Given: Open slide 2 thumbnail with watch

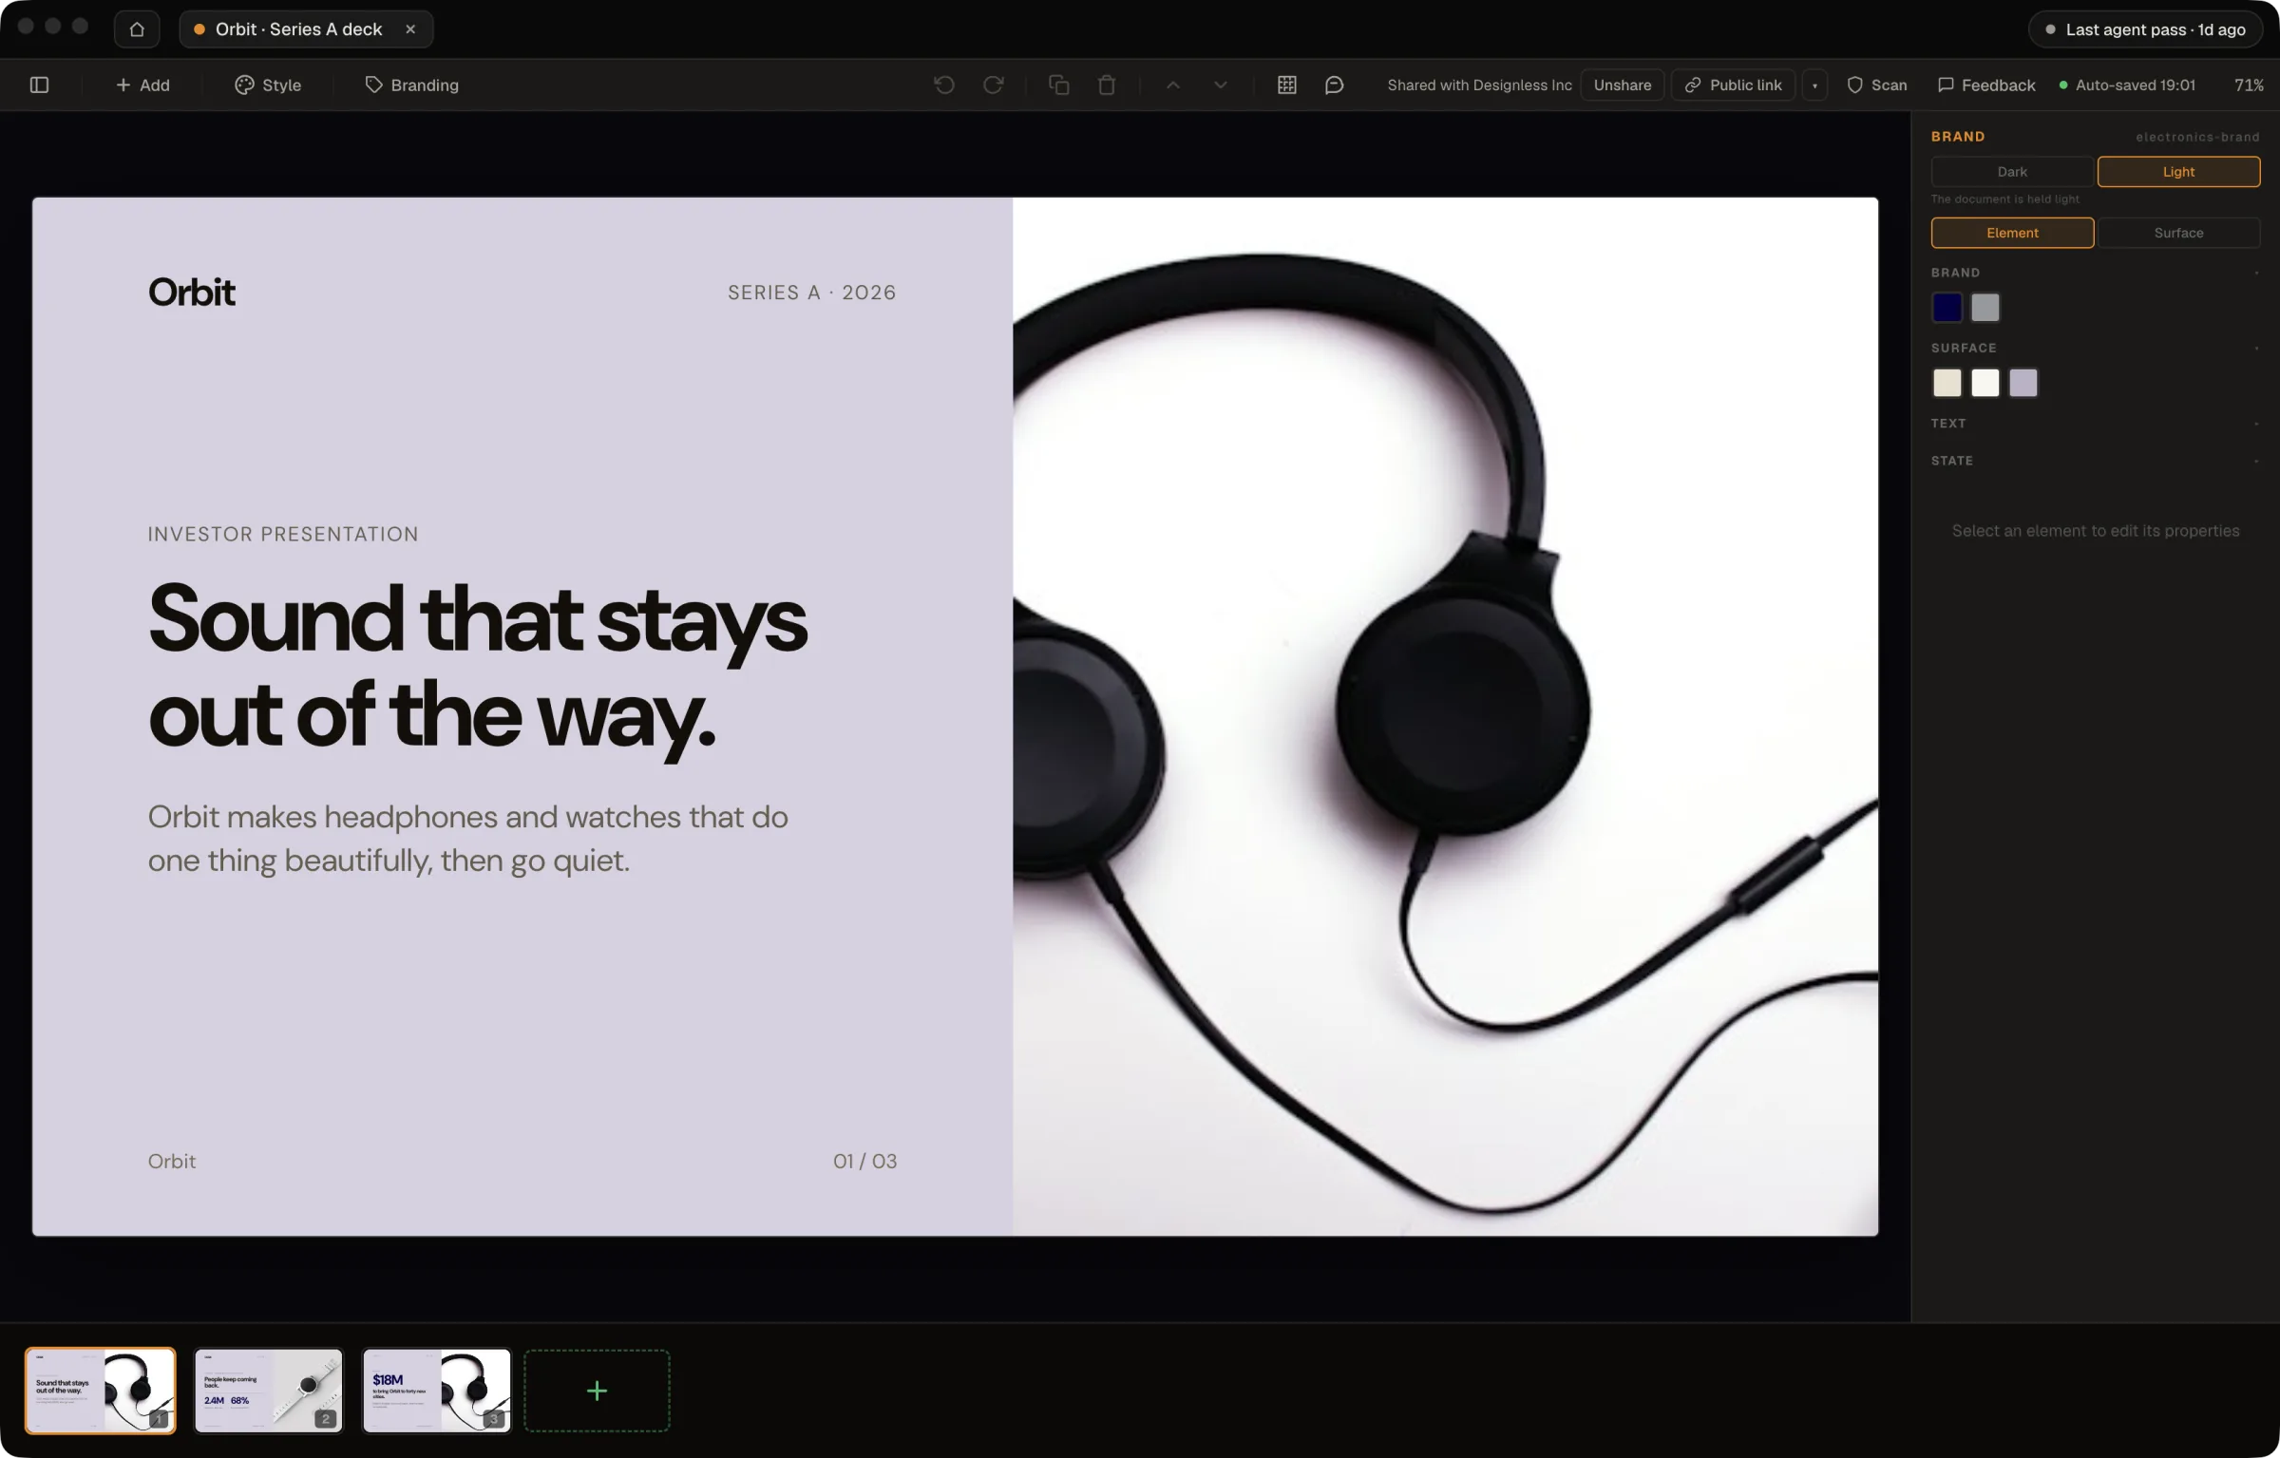Looking at the screenshot, I should [269, 1391].
